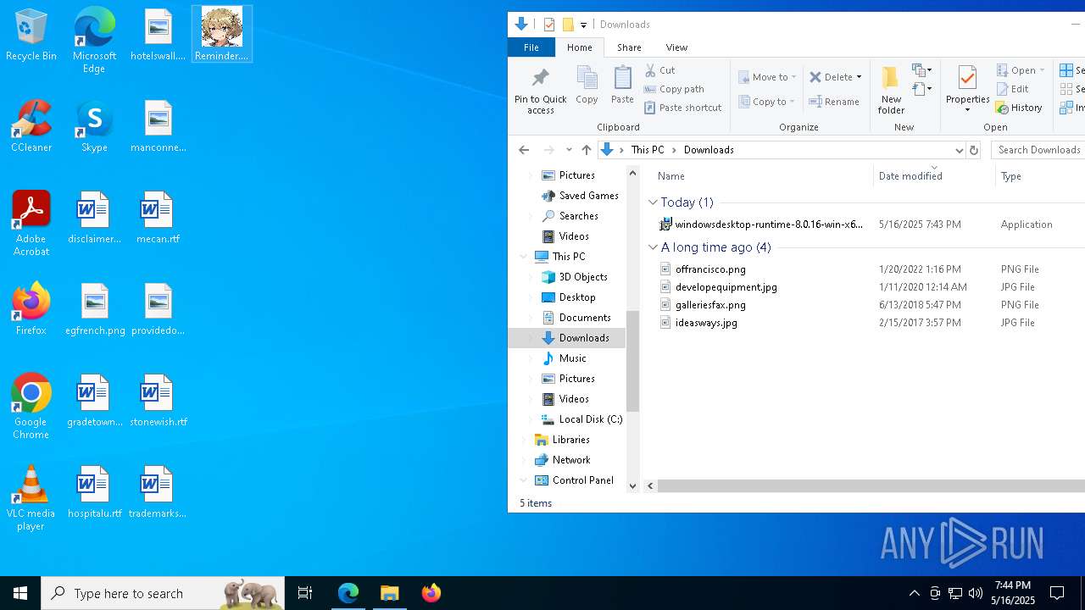Open Customize Quick Access Toolbar dropdown

click(583, 25)
